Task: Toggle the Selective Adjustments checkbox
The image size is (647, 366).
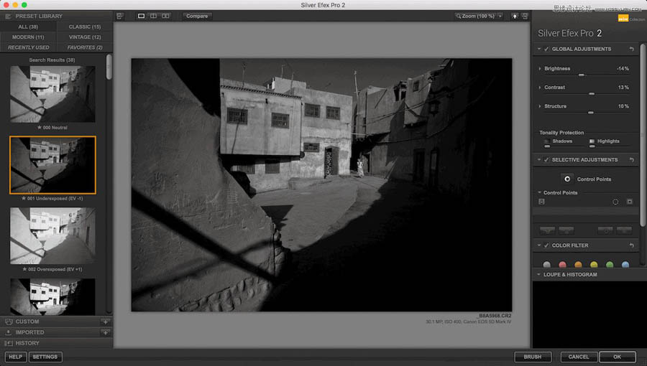Action: click(x=546, y=160)
